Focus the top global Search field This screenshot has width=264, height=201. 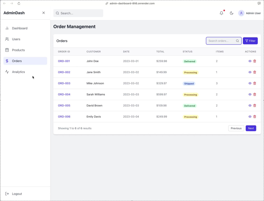point(78,13)
